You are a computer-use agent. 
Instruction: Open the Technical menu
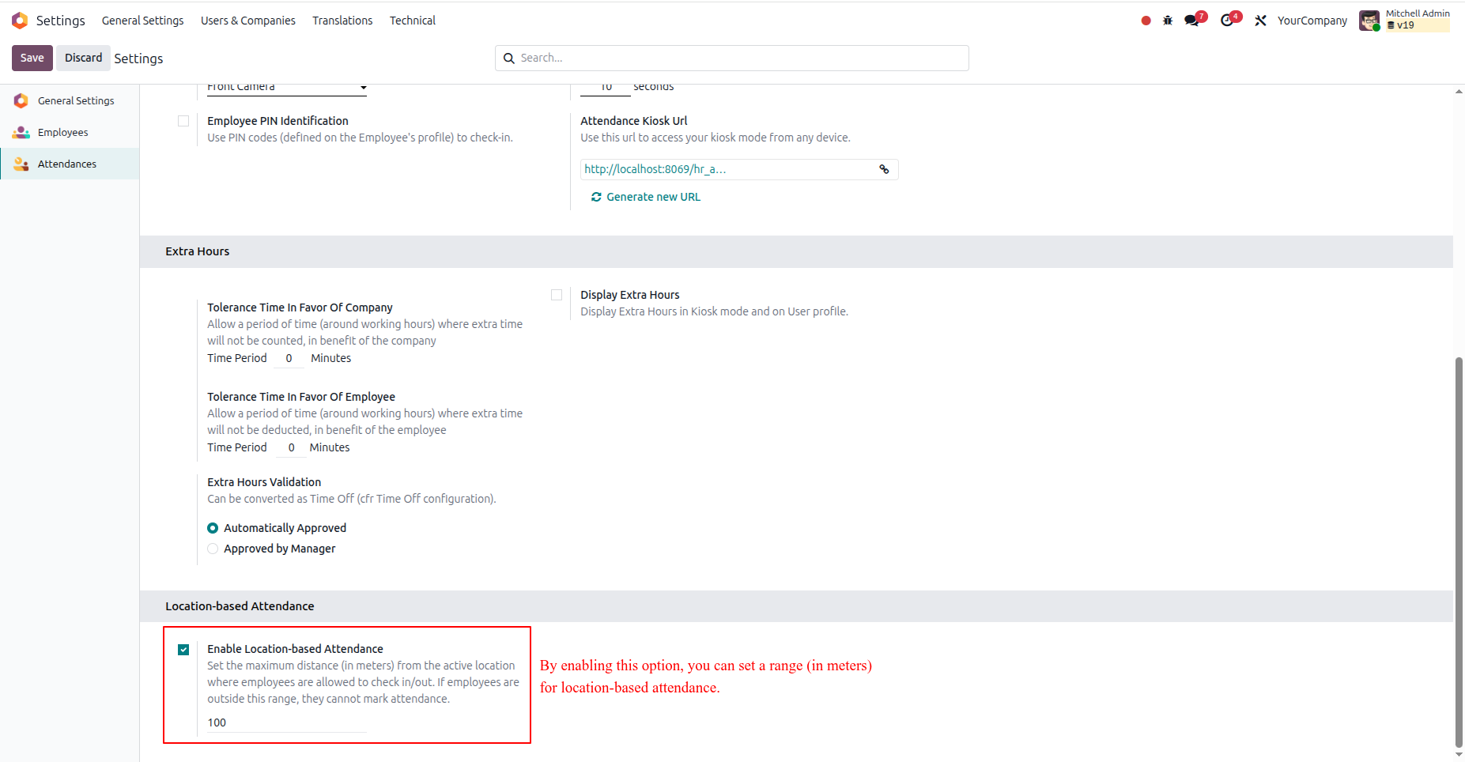[x=413, y=21]
